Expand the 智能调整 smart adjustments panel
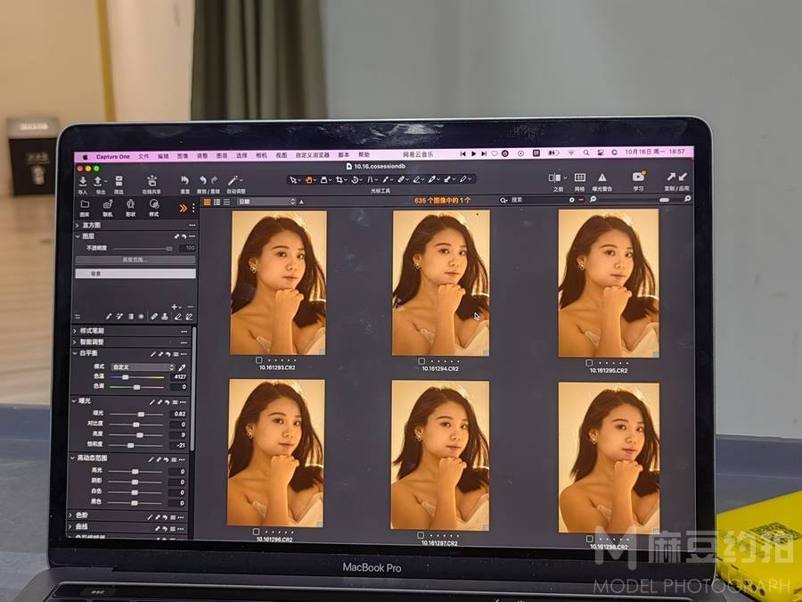This screenshot has width=802, height=602. (75, 342)
